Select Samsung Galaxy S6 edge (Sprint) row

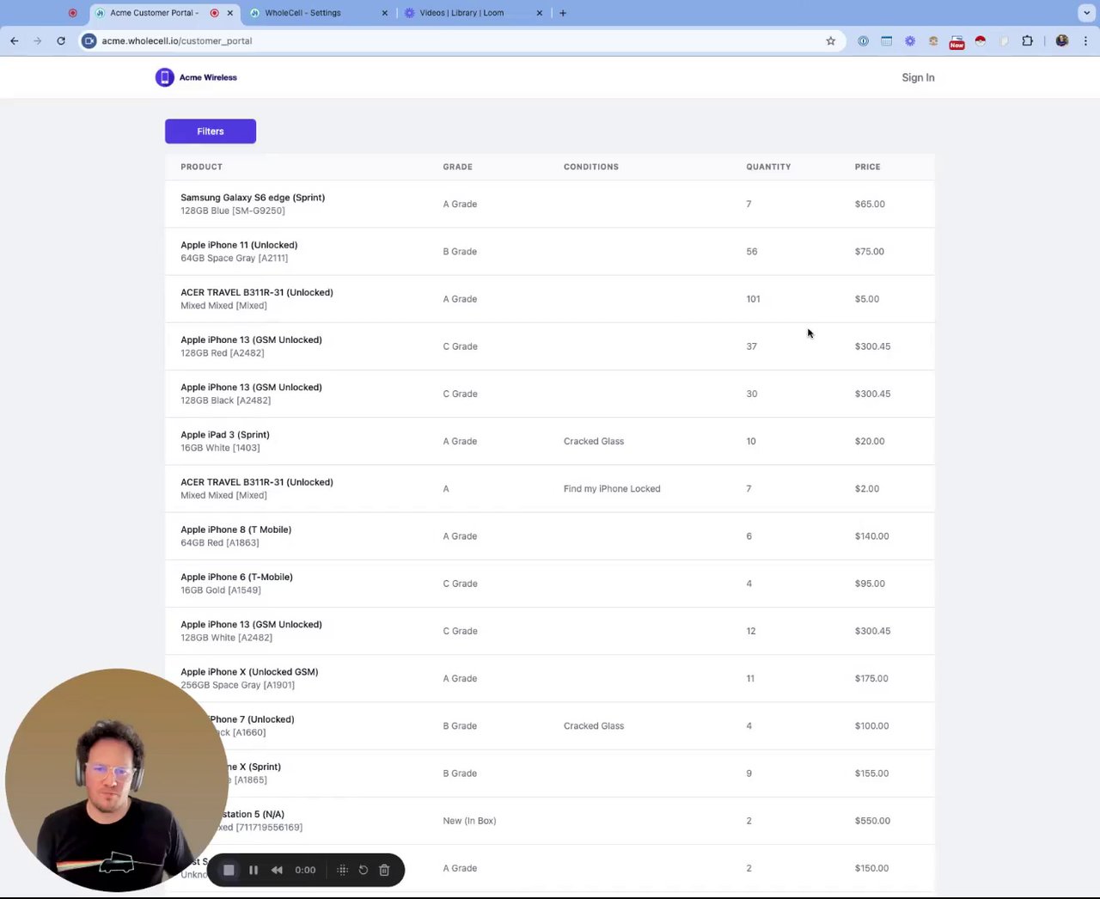(549, 204)
